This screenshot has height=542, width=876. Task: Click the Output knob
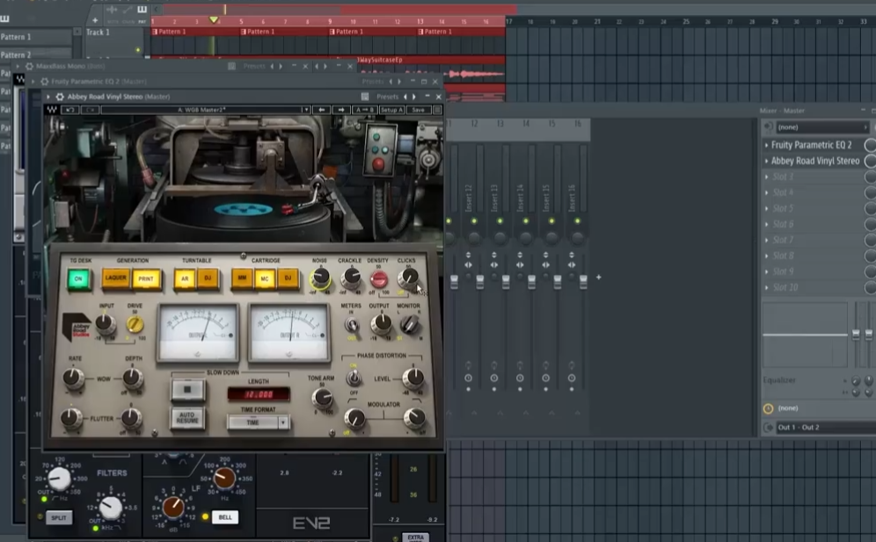[382, 322]
